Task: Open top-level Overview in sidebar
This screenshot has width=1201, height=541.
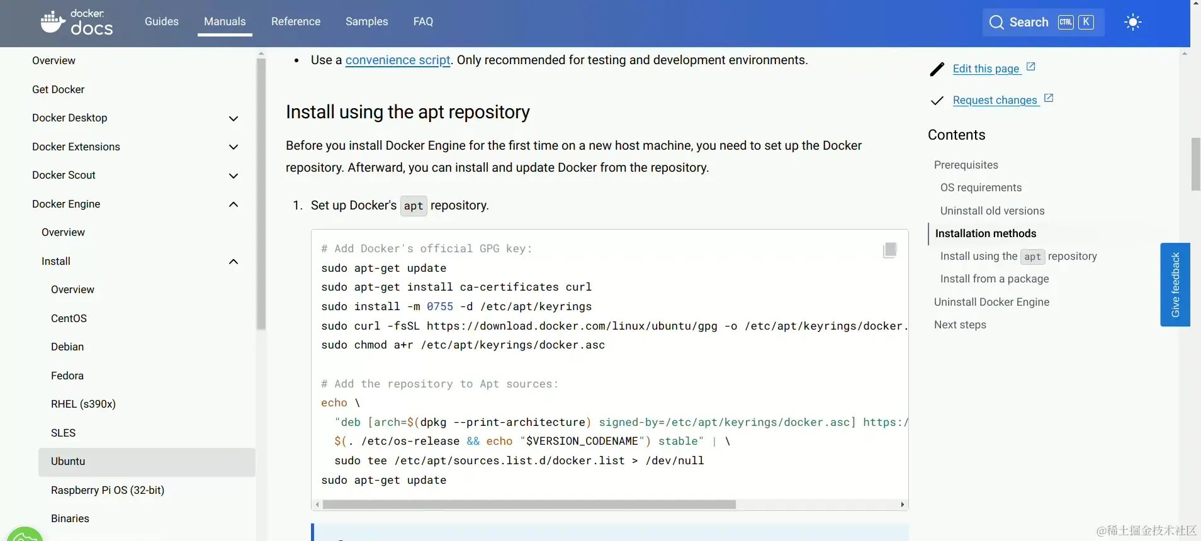Action: pos(54,60)
